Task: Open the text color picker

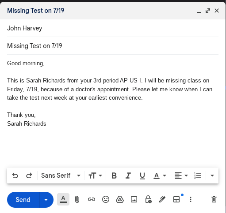Action: [160, 176]
